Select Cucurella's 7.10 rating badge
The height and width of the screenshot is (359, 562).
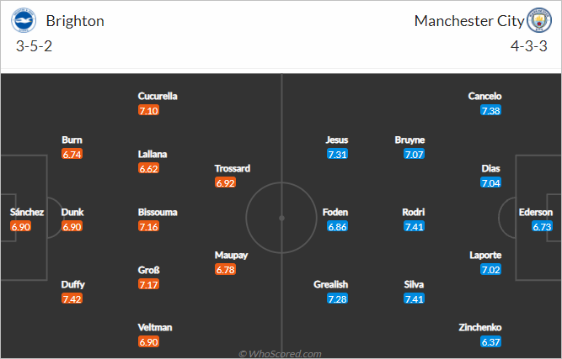coord(148,110)
